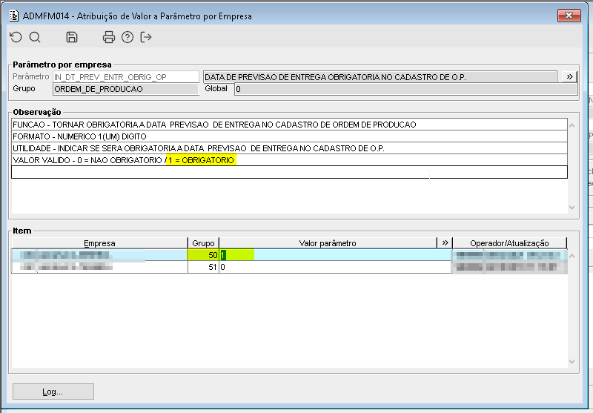Exit the form with the logout arrow icon
This screenshot has width=593, height=413.
(x=146, y=37)
